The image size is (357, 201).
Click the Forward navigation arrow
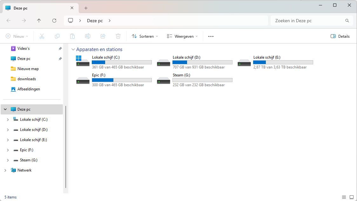pos(24,21)
